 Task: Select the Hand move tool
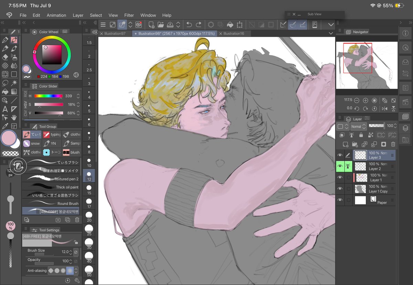tap(14, 118)
